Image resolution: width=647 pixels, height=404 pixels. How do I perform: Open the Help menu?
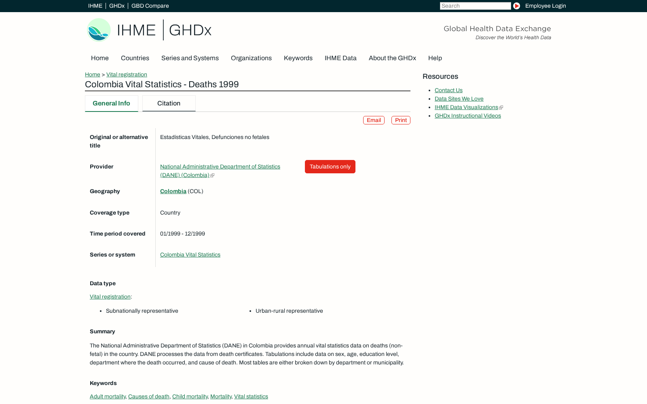click(x=435, y=58)
